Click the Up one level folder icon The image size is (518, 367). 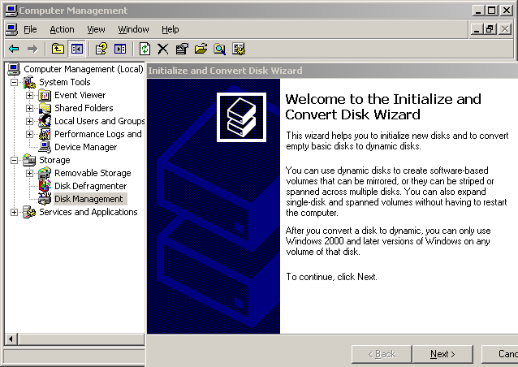tap(58, 49)
